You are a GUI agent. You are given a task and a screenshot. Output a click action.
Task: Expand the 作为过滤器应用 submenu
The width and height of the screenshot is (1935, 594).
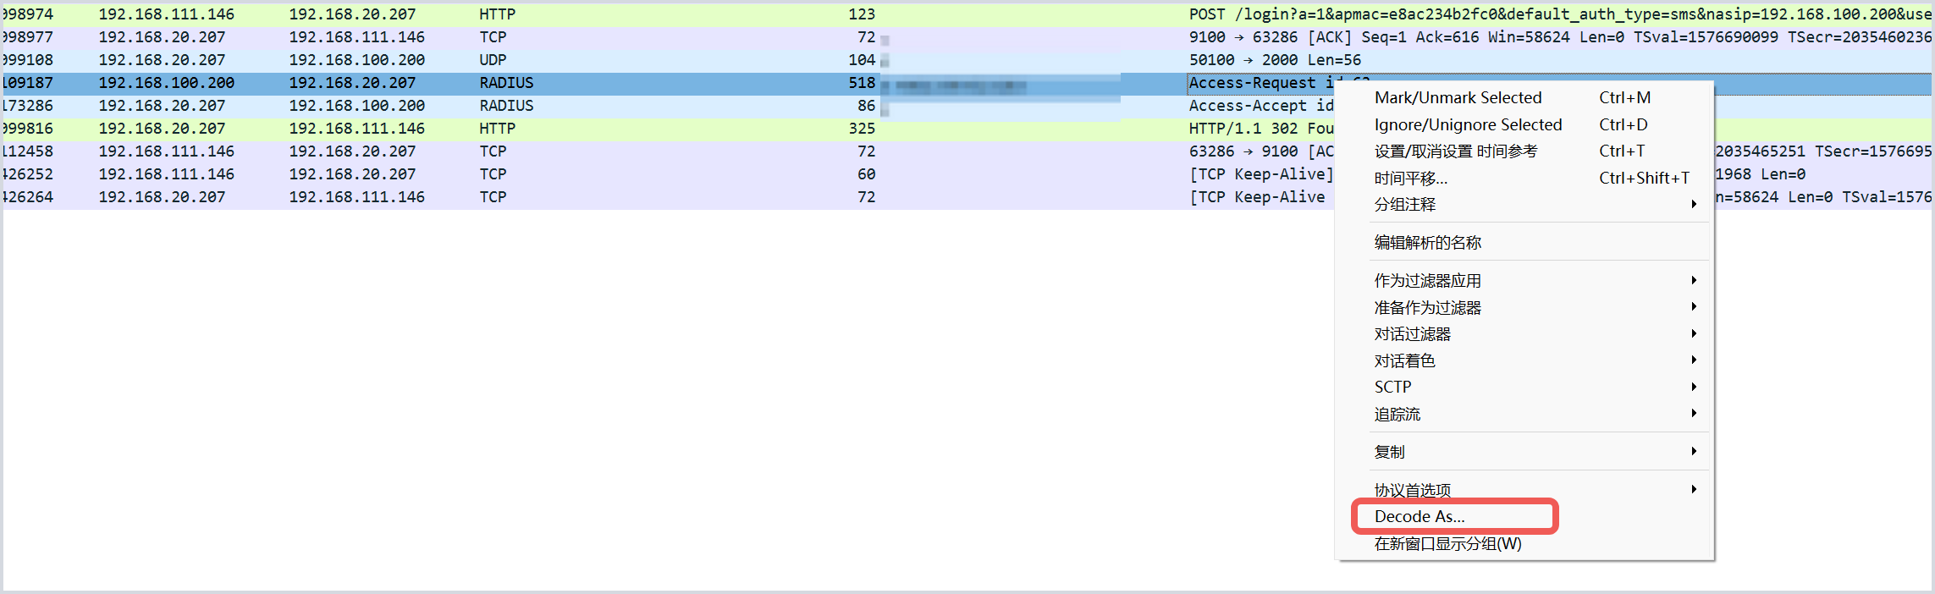click(1524, 280)
